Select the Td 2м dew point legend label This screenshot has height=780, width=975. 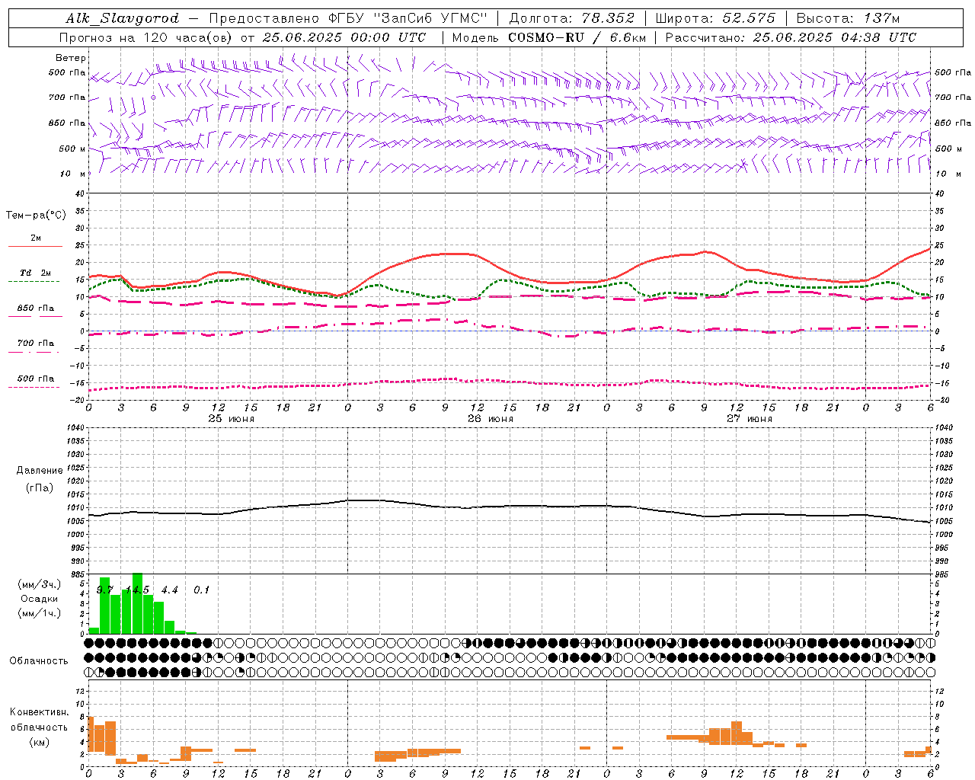pos(35,273)
